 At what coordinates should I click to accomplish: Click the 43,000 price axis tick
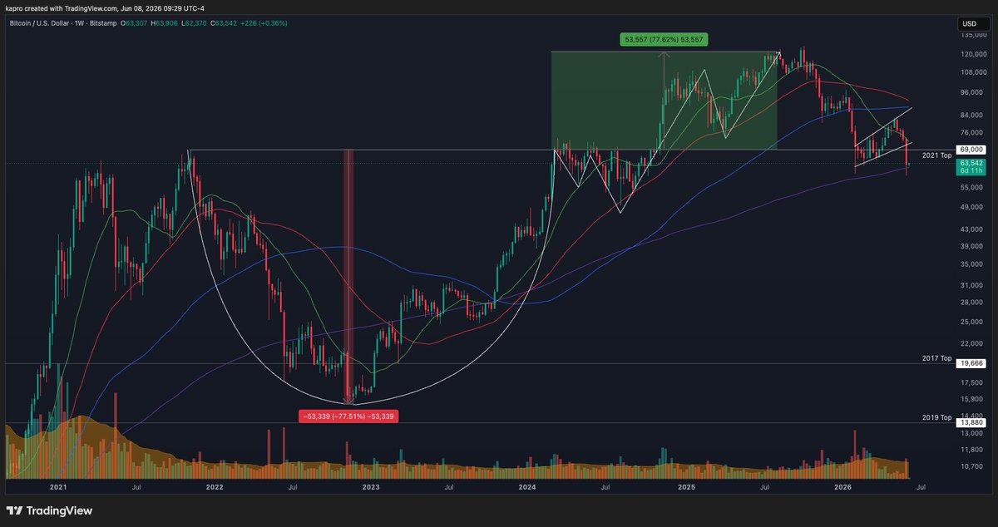(x=971, y=229)
